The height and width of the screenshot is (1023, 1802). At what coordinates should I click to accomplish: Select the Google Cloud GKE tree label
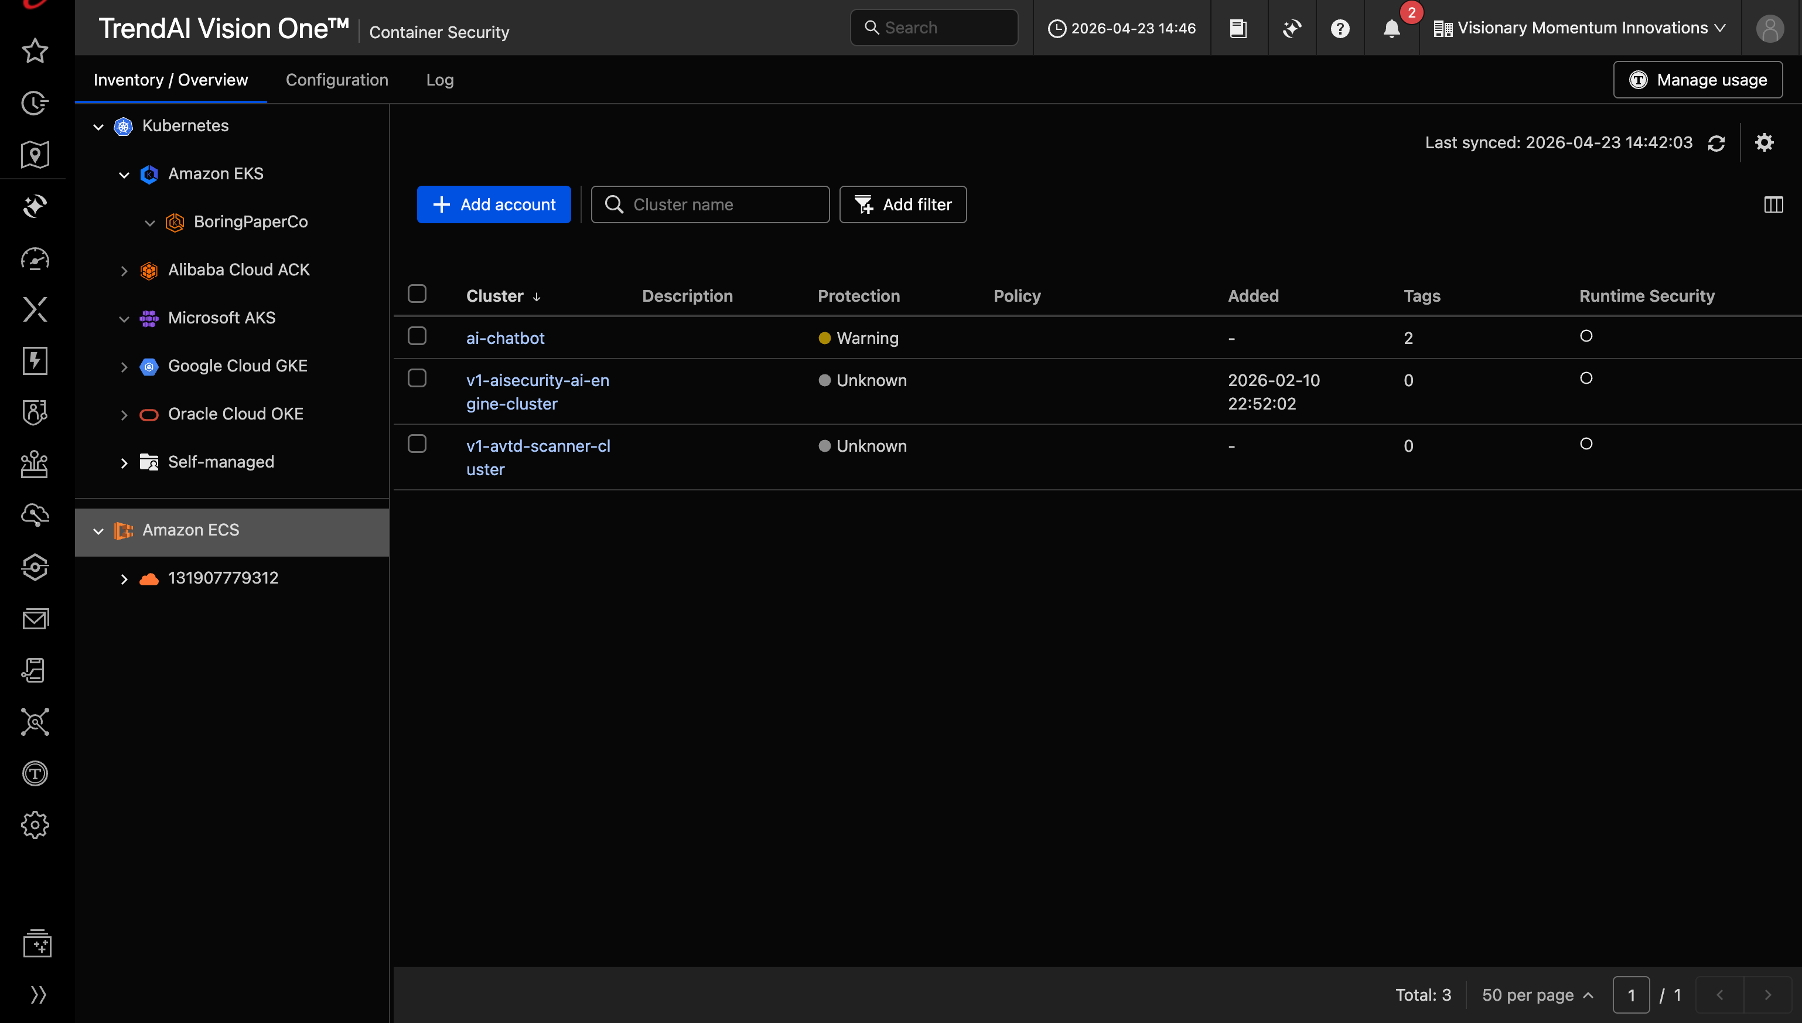[237, 366]
